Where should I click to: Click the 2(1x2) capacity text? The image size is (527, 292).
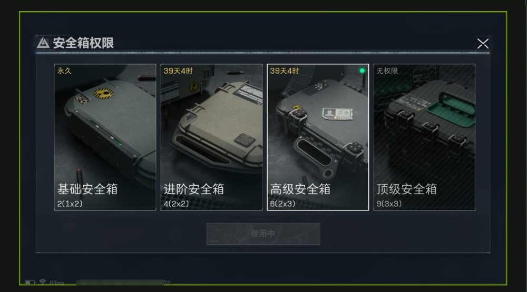tap(70, 204)
